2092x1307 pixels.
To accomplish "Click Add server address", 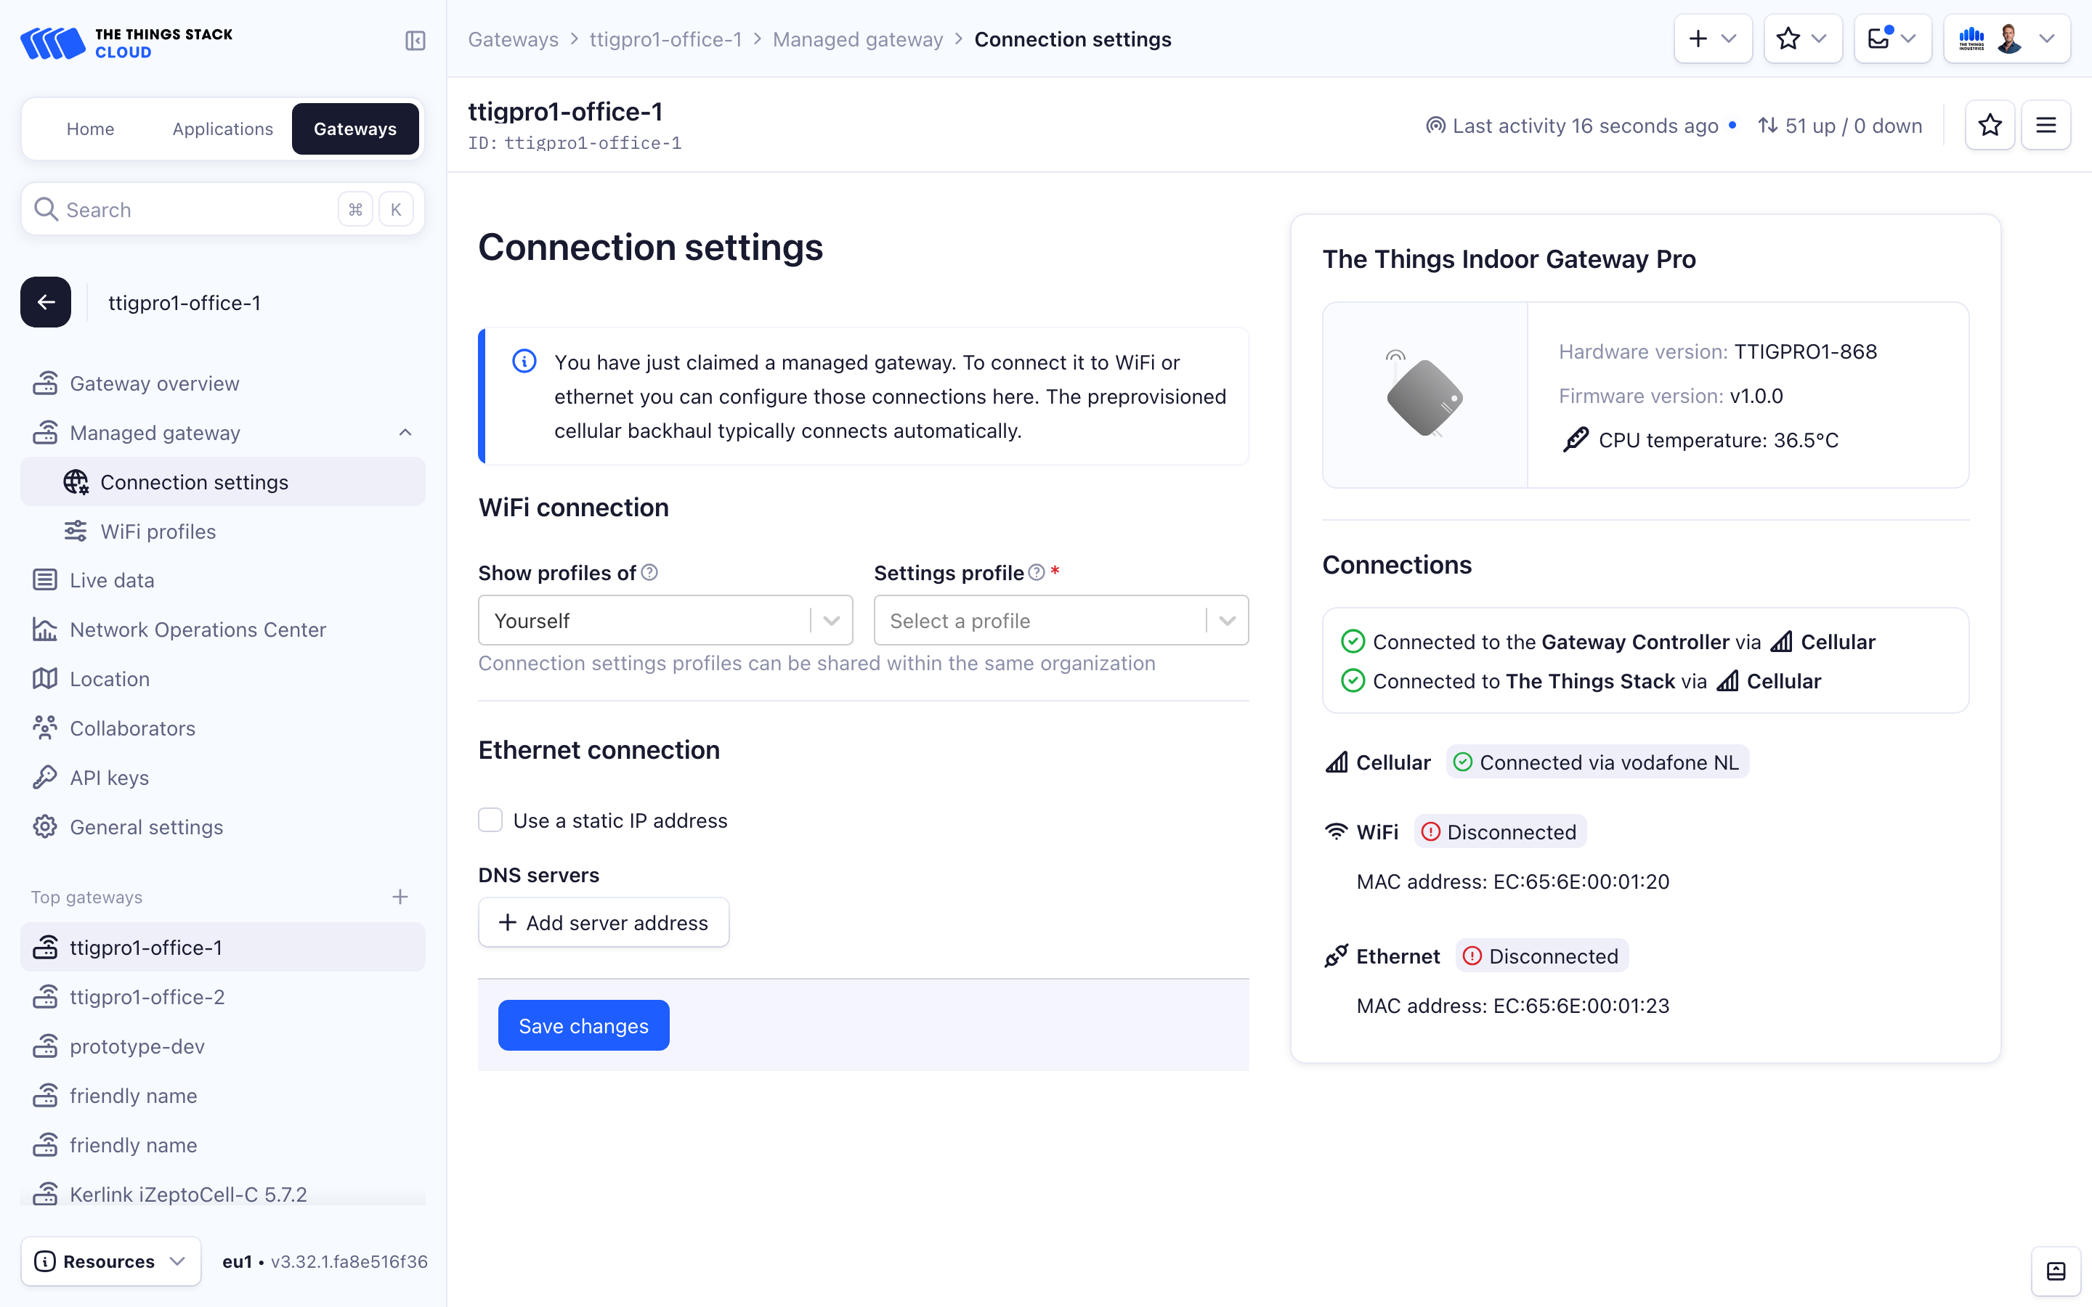I will [604, 922].
